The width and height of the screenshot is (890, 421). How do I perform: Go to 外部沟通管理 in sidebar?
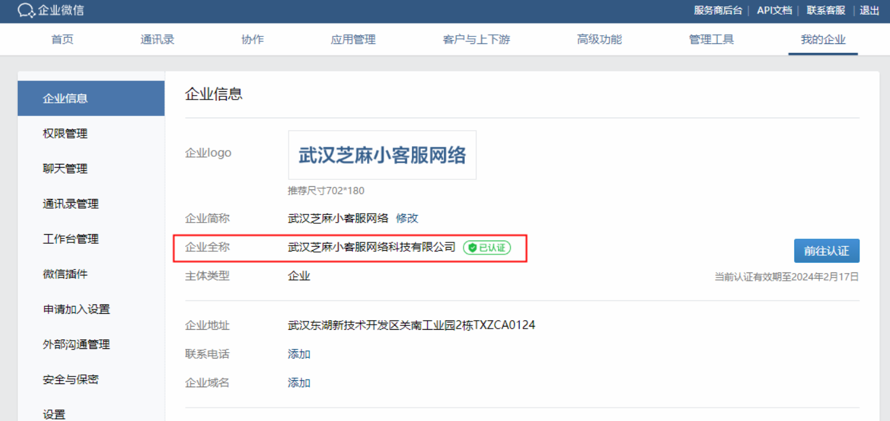coord(91,344)
